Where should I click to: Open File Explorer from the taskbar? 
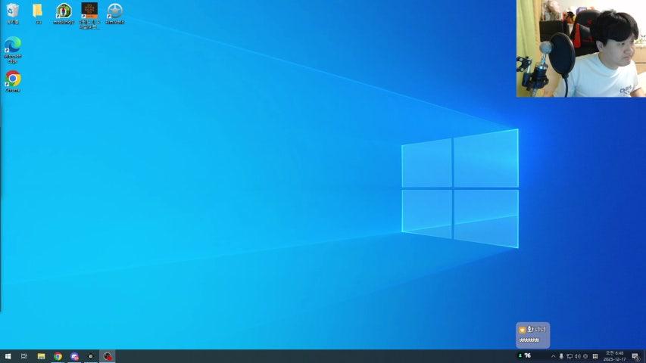[41, 356]
